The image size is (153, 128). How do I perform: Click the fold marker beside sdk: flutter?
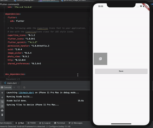point(4,21)
